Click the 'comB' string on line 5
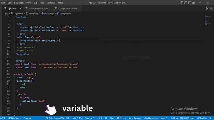The width and height of the screenshot is (214, 120). pyautogui.click(x=63, y=31)
